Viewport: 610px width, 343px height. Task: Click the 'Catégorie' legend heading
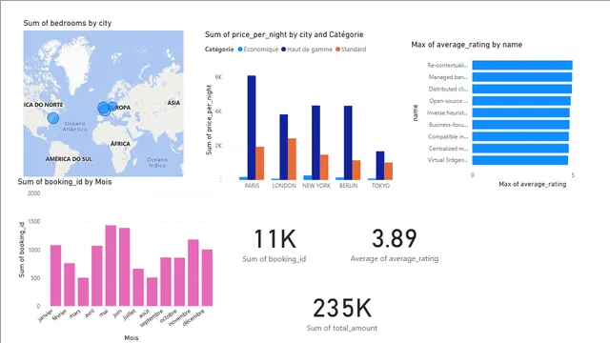pyautogui.click(x=219, y=50)
